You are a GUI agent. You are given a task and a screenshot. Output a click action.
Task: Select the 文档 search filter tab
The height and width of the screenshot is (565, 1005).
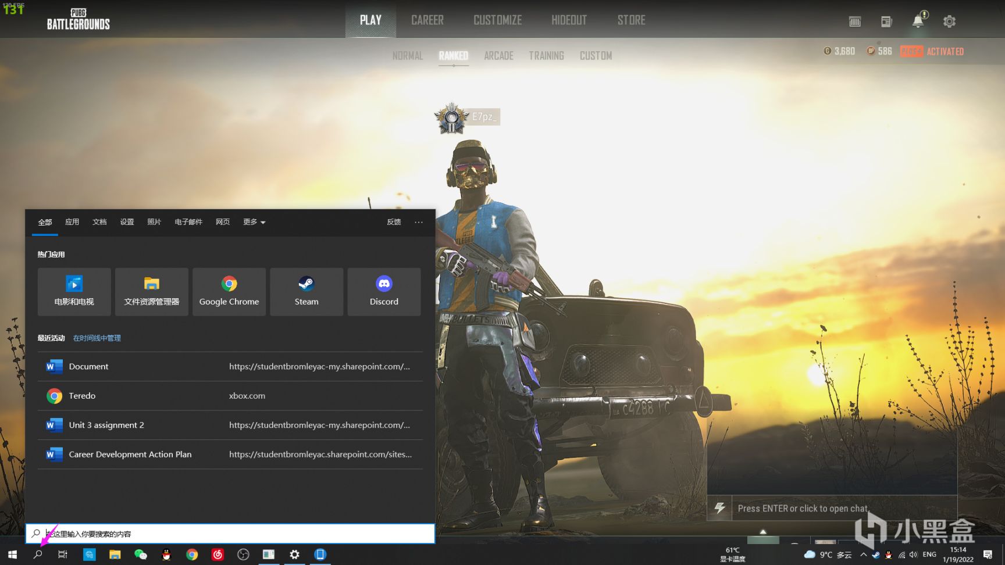pos(99,222)
